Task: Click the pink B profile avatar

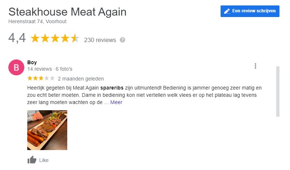Action: (x=16, y=67)
